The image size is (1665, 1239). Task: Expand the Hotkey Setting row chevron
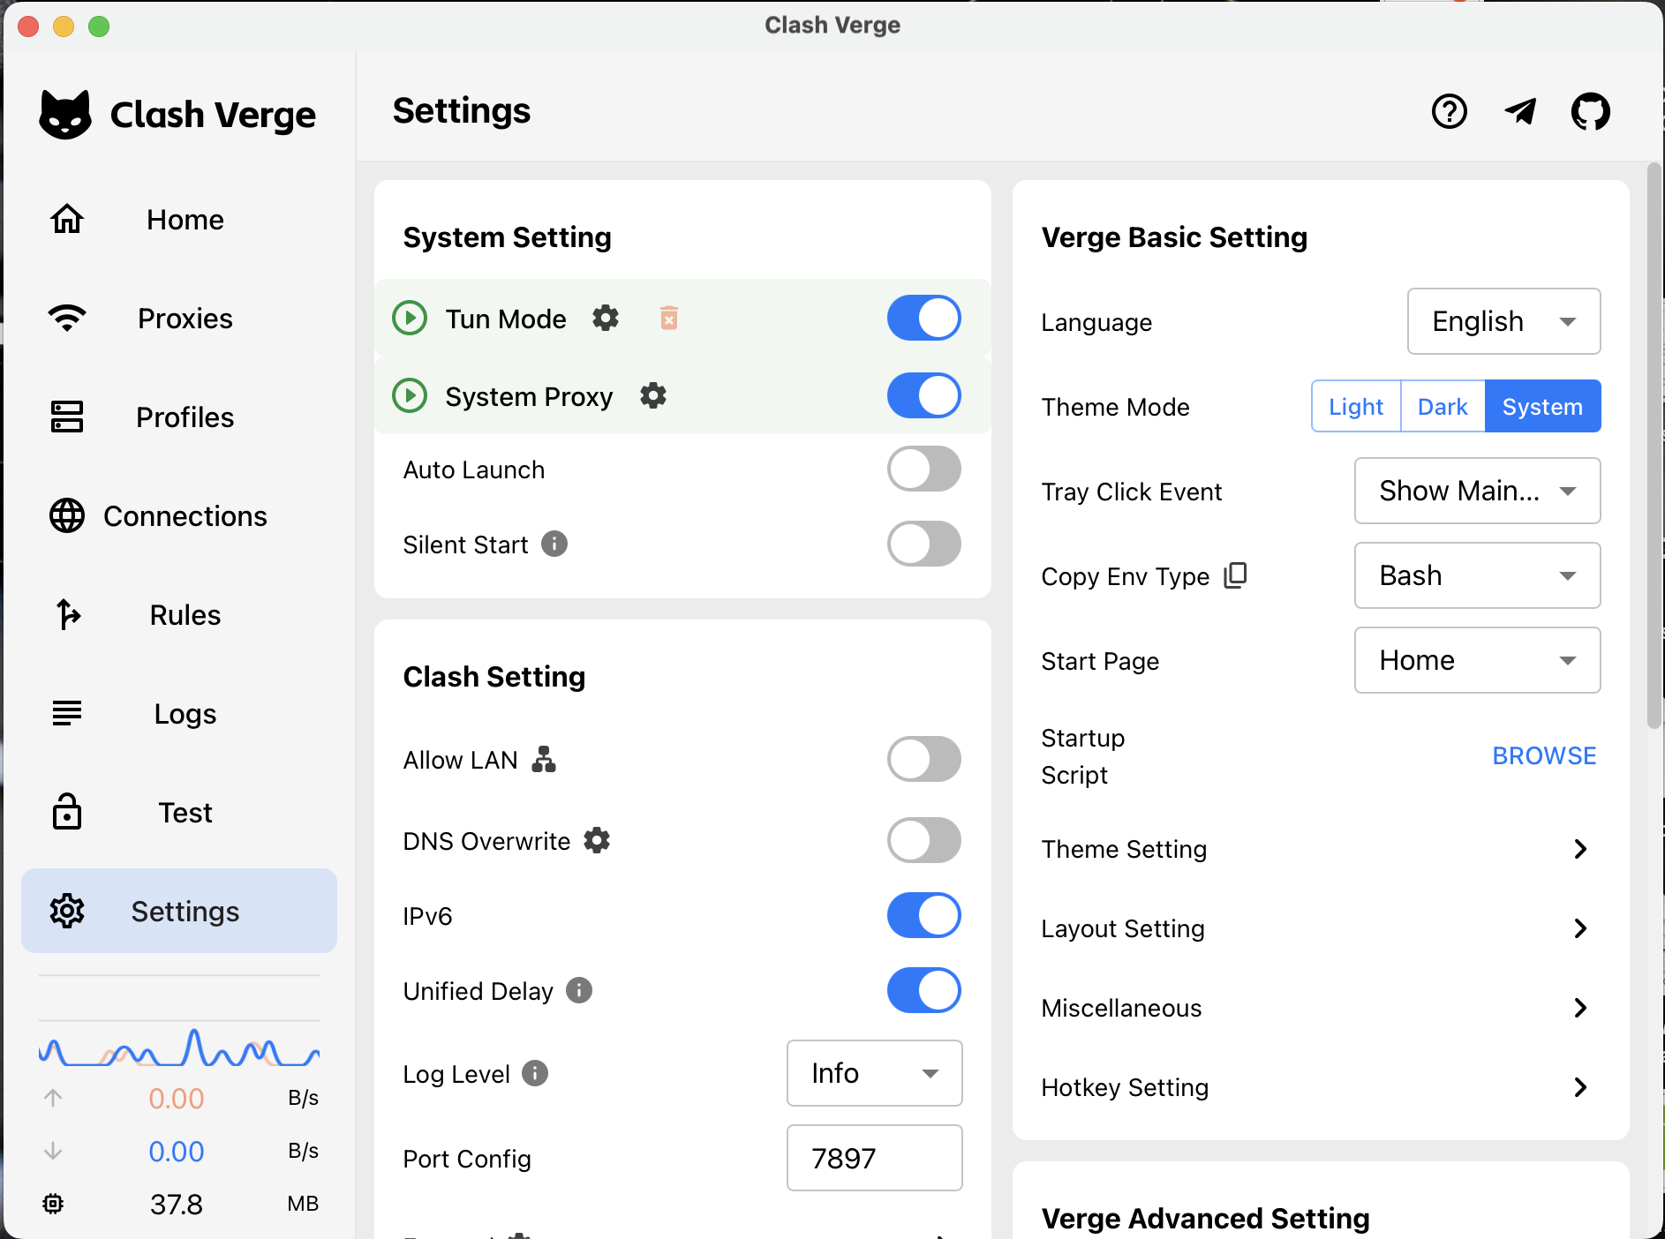(1580, 1087)
